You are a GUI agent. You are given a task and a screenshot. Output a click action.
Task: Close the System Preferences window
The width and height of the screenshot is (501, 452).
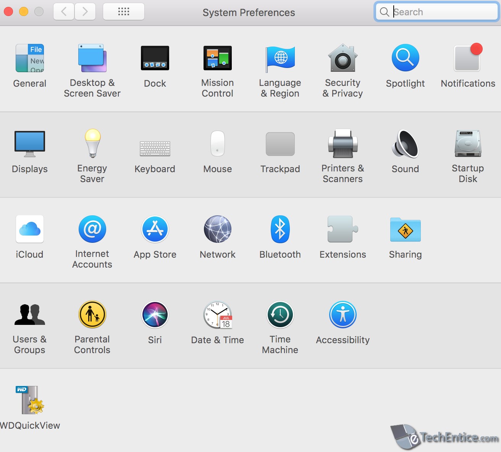[8, 12]
